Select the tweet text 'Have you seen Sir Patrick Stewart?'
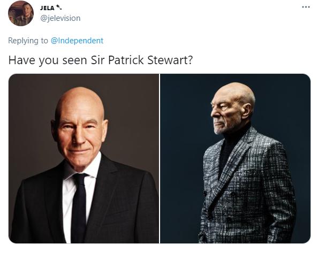This screenshot has height=253, width=318. pyautogui.click(x=101, y=60)
